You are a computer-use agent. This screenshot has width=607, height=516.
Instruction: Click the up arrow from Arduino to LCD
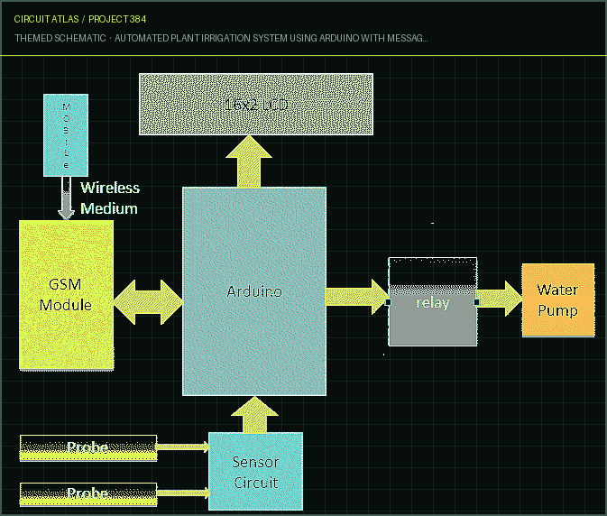click(249, 161)
